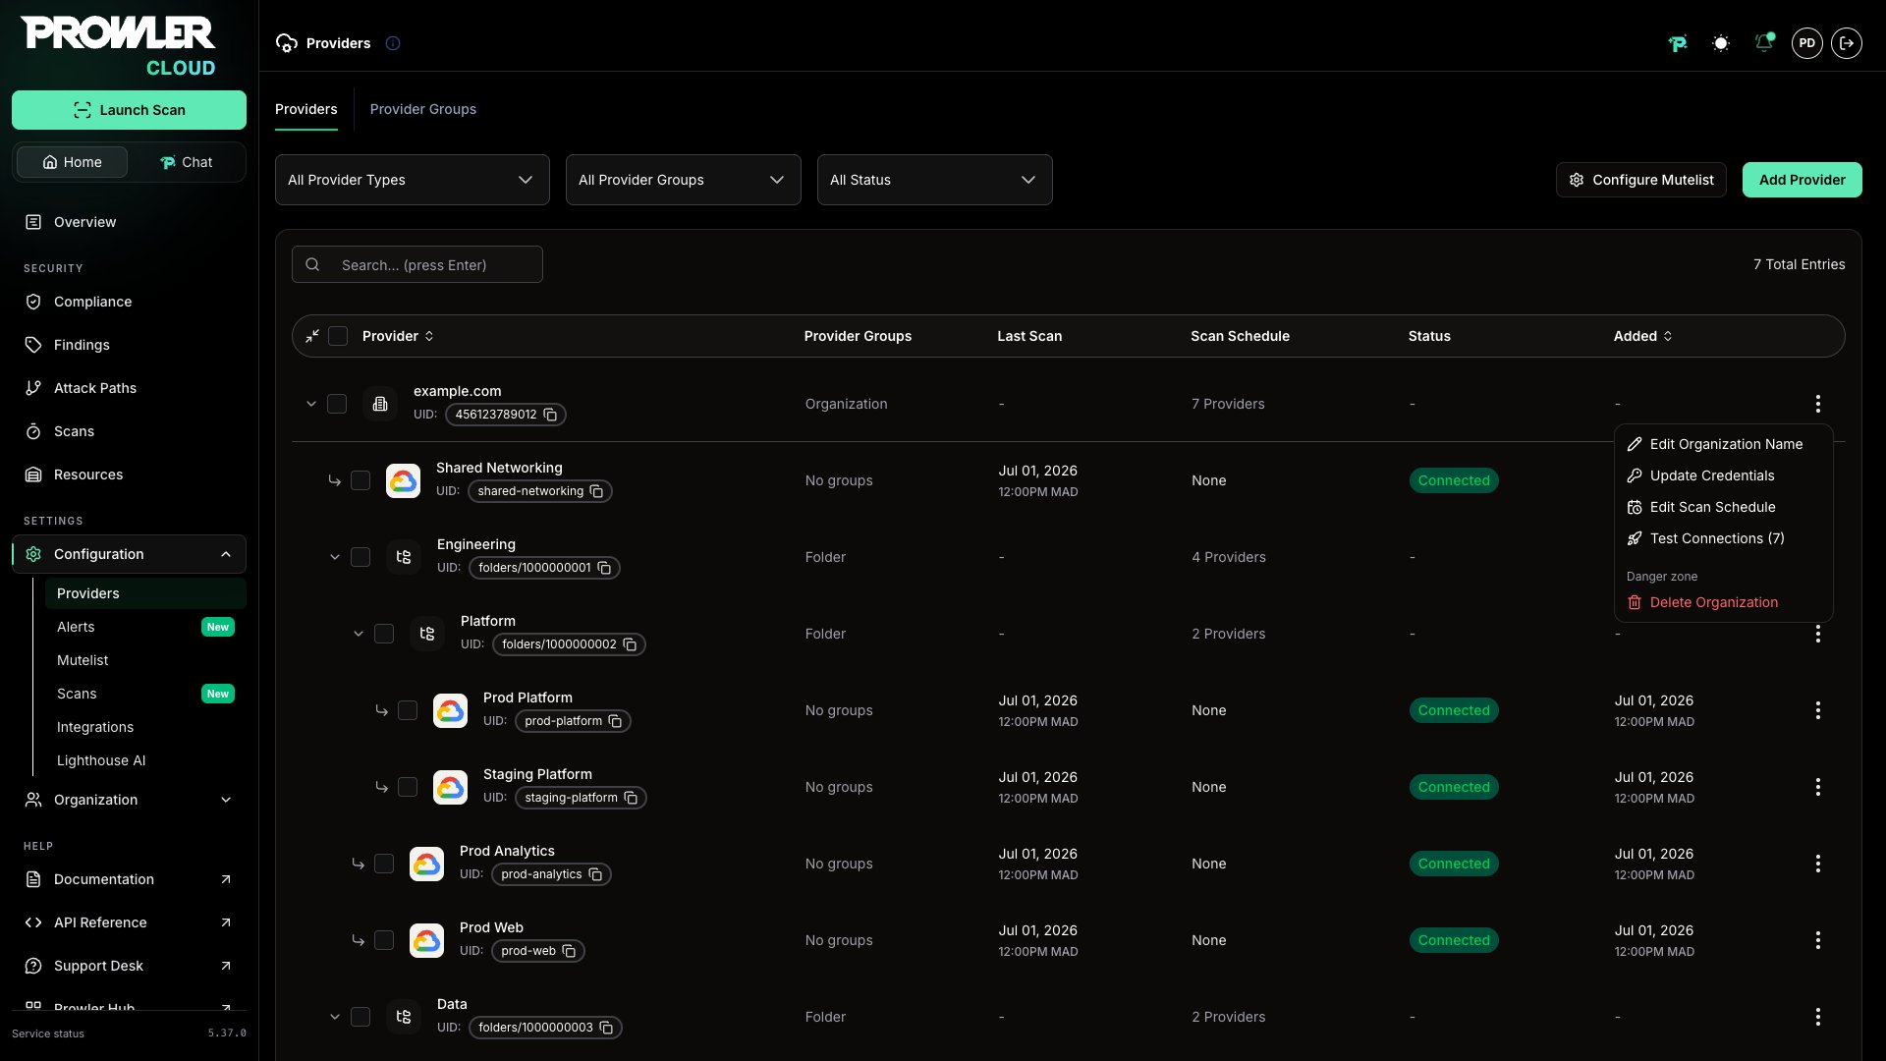Open the actions menu for Prod Platform
The image size is (1886, 1061).
(1817, 710)
